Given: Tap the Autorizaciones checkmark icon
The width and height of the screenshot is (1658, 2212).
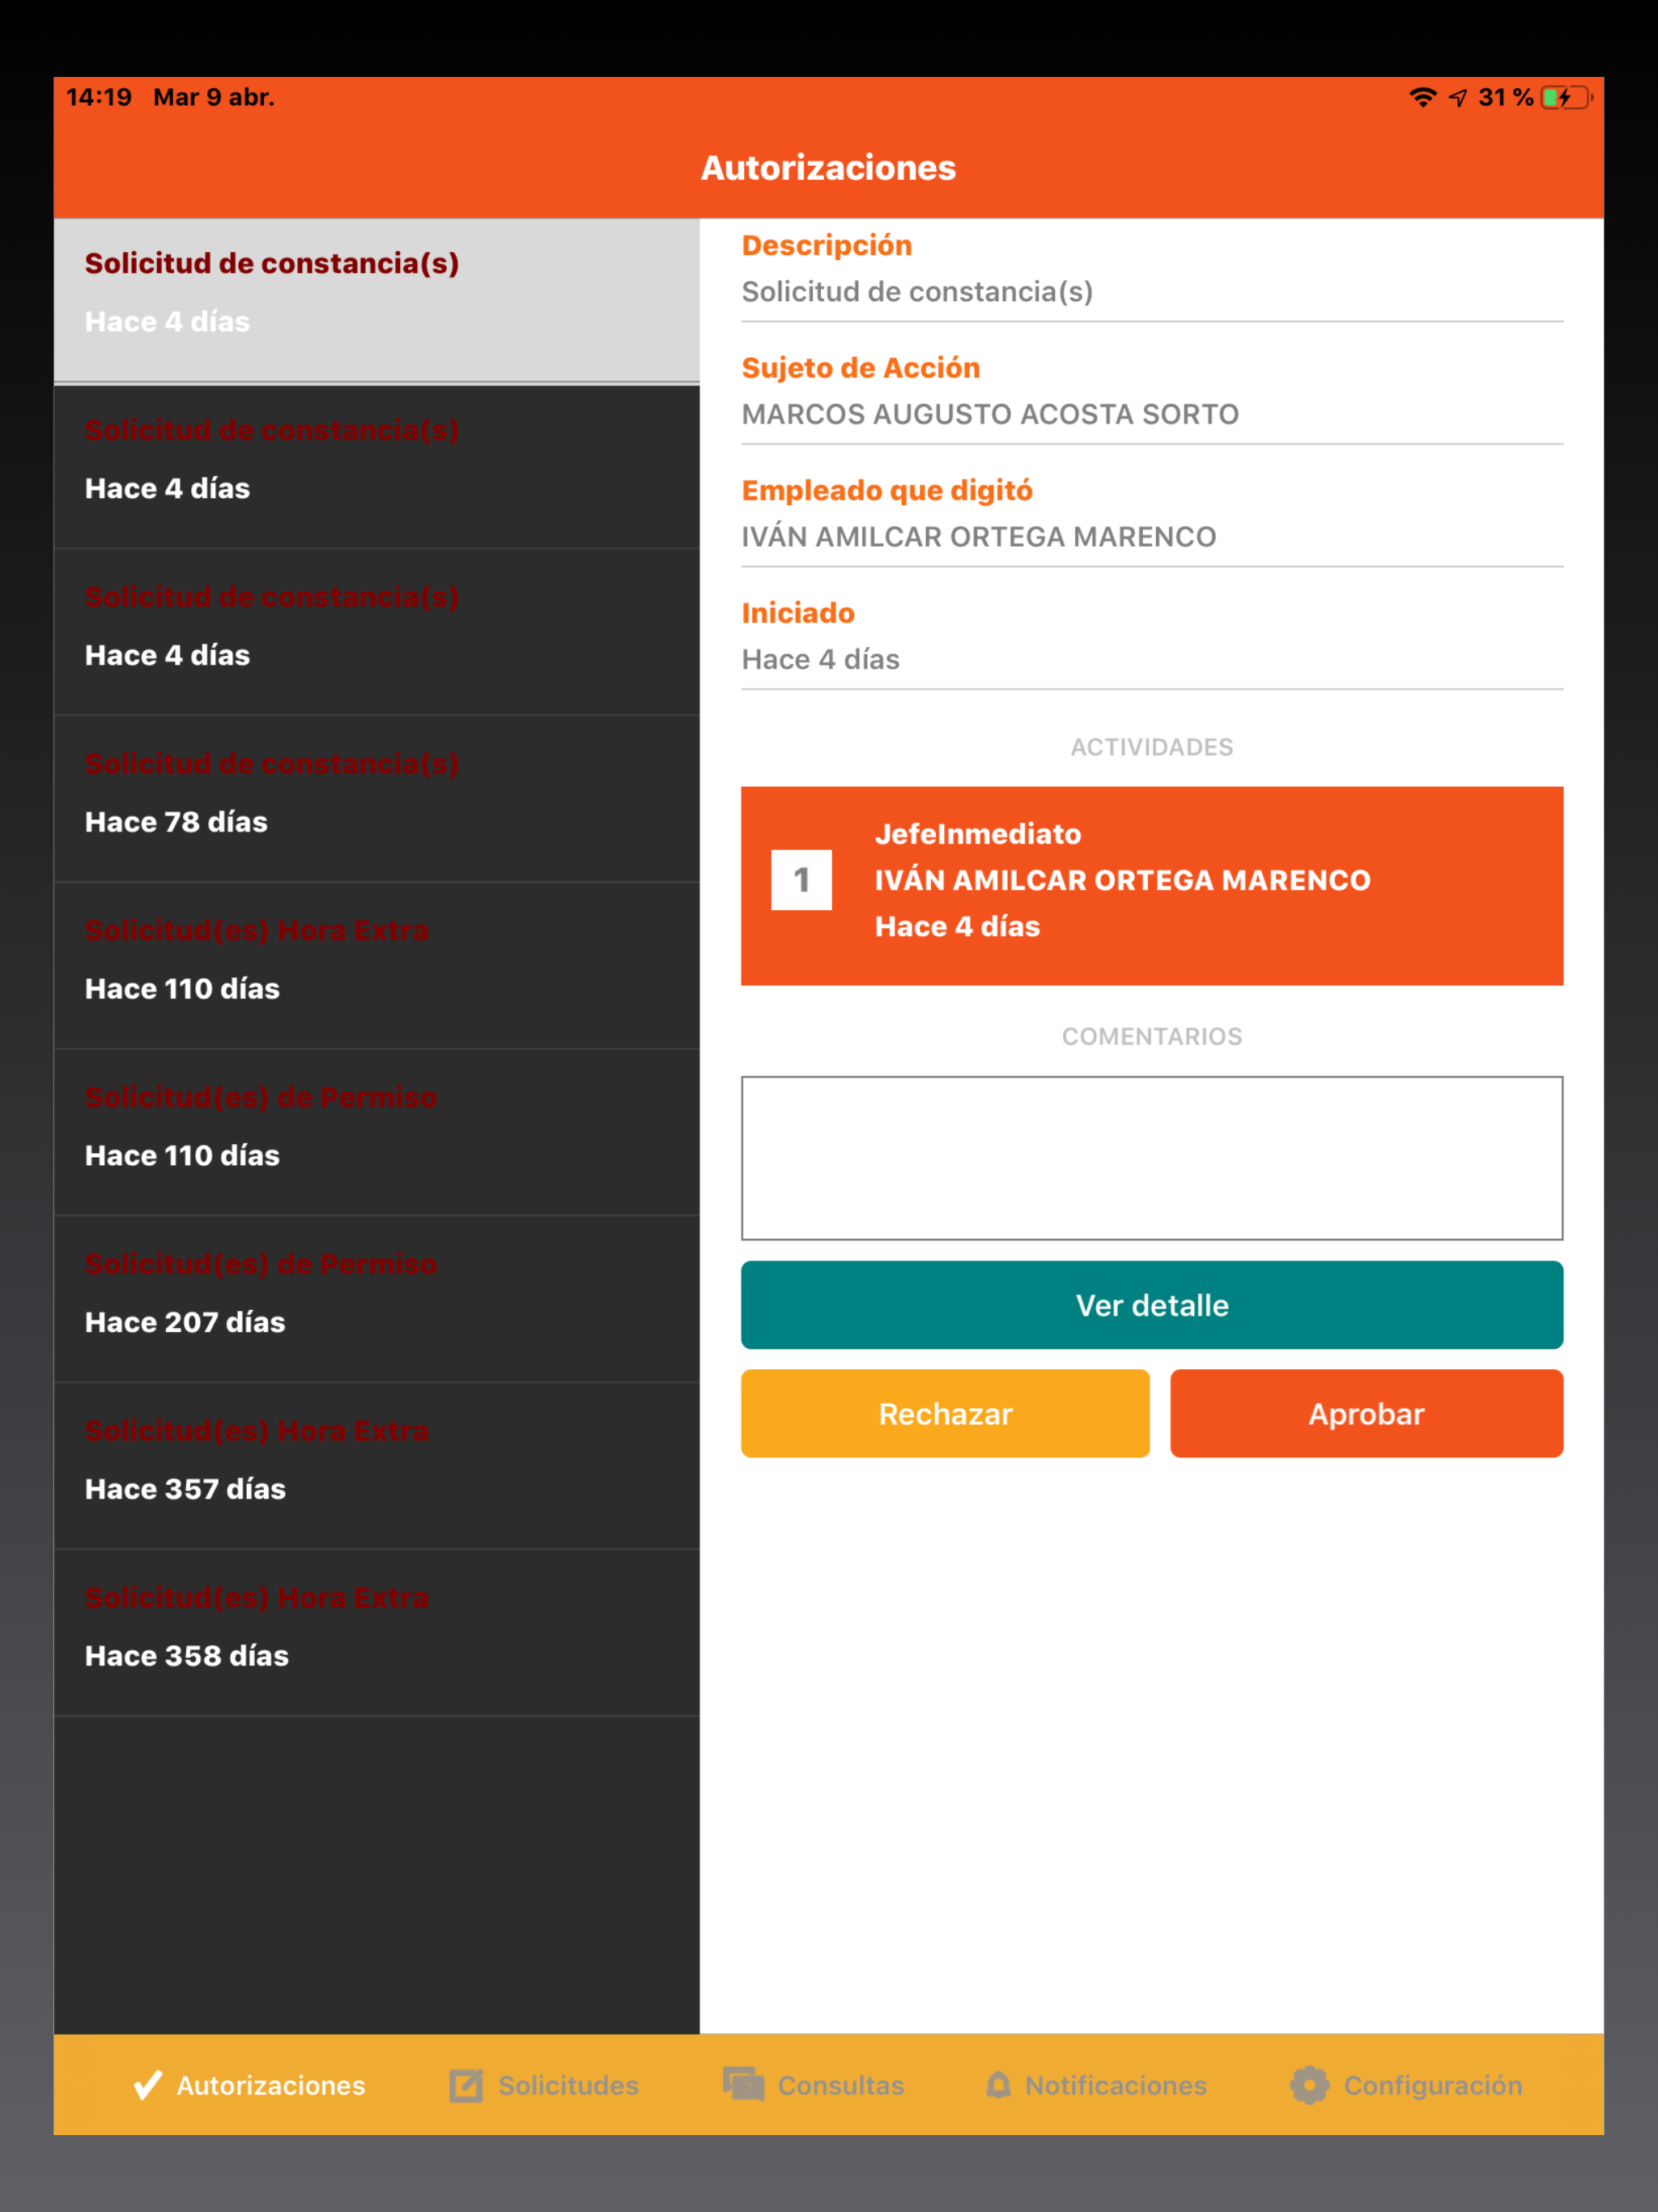Looking at the screenshot, I should tap(148, 2085).
